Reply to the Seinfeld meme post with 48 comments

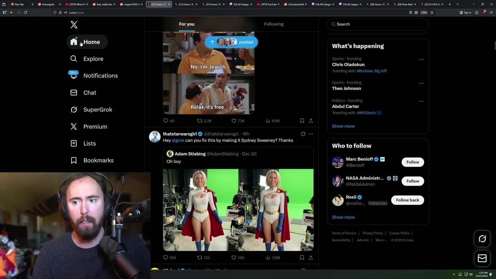(169, 121)
